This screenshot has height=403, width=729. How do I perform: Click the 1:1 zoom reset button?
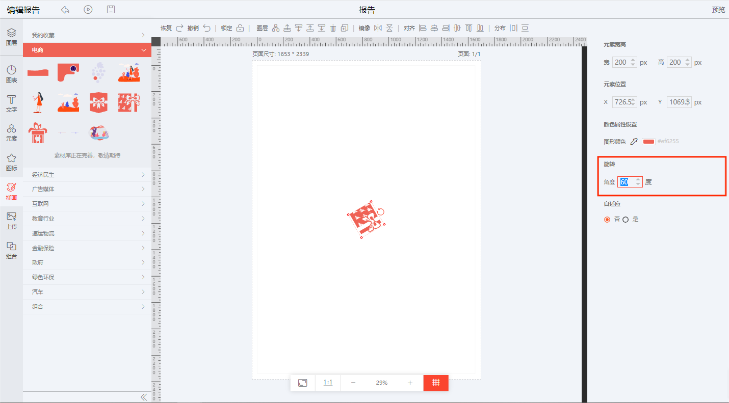coord(328,383)
